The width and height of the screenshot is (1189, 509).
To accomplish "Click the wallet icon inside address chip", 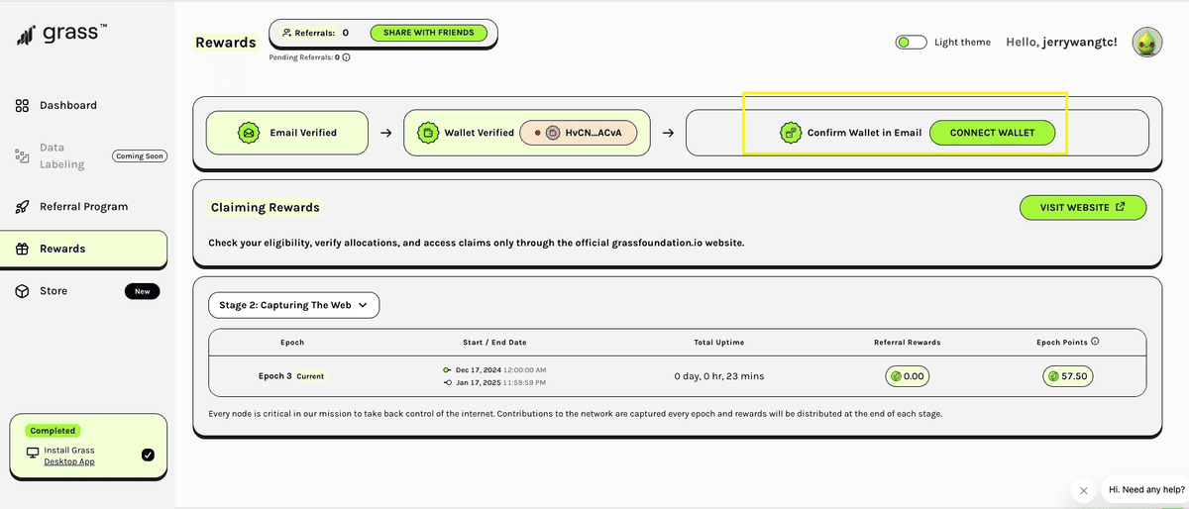I will coord(553,132).
